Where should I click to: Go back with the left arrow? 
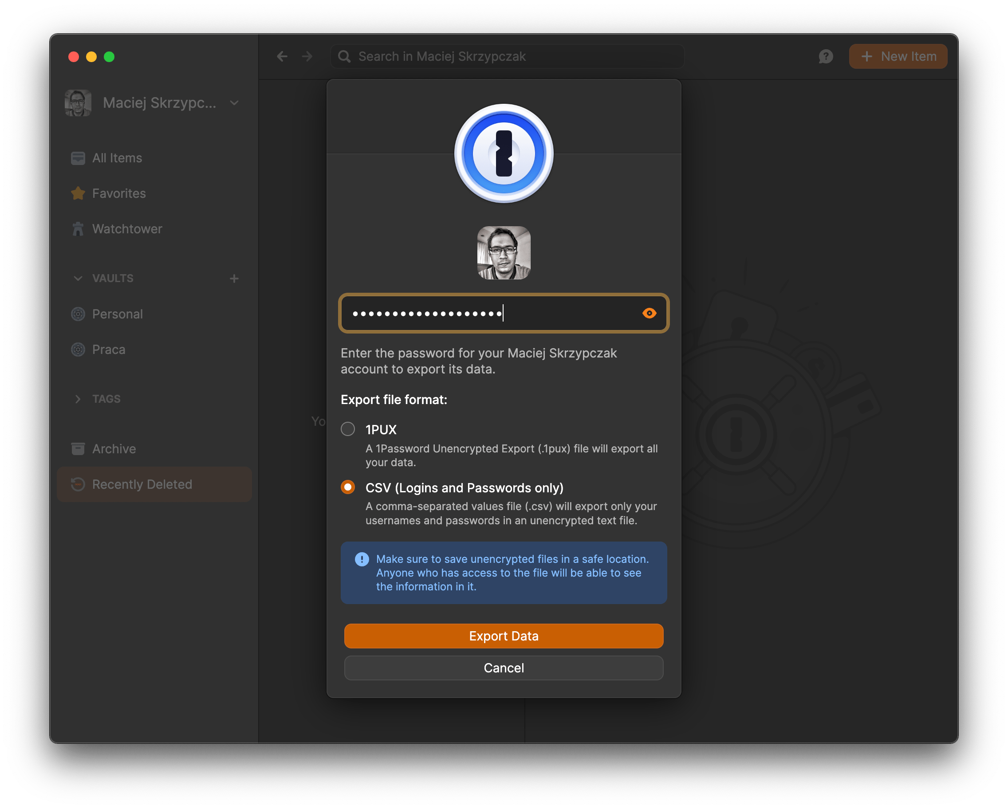282,57
